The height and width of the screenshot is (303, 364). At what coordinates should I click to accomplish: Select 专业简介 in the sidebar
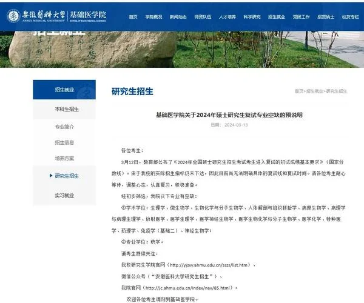64,127
